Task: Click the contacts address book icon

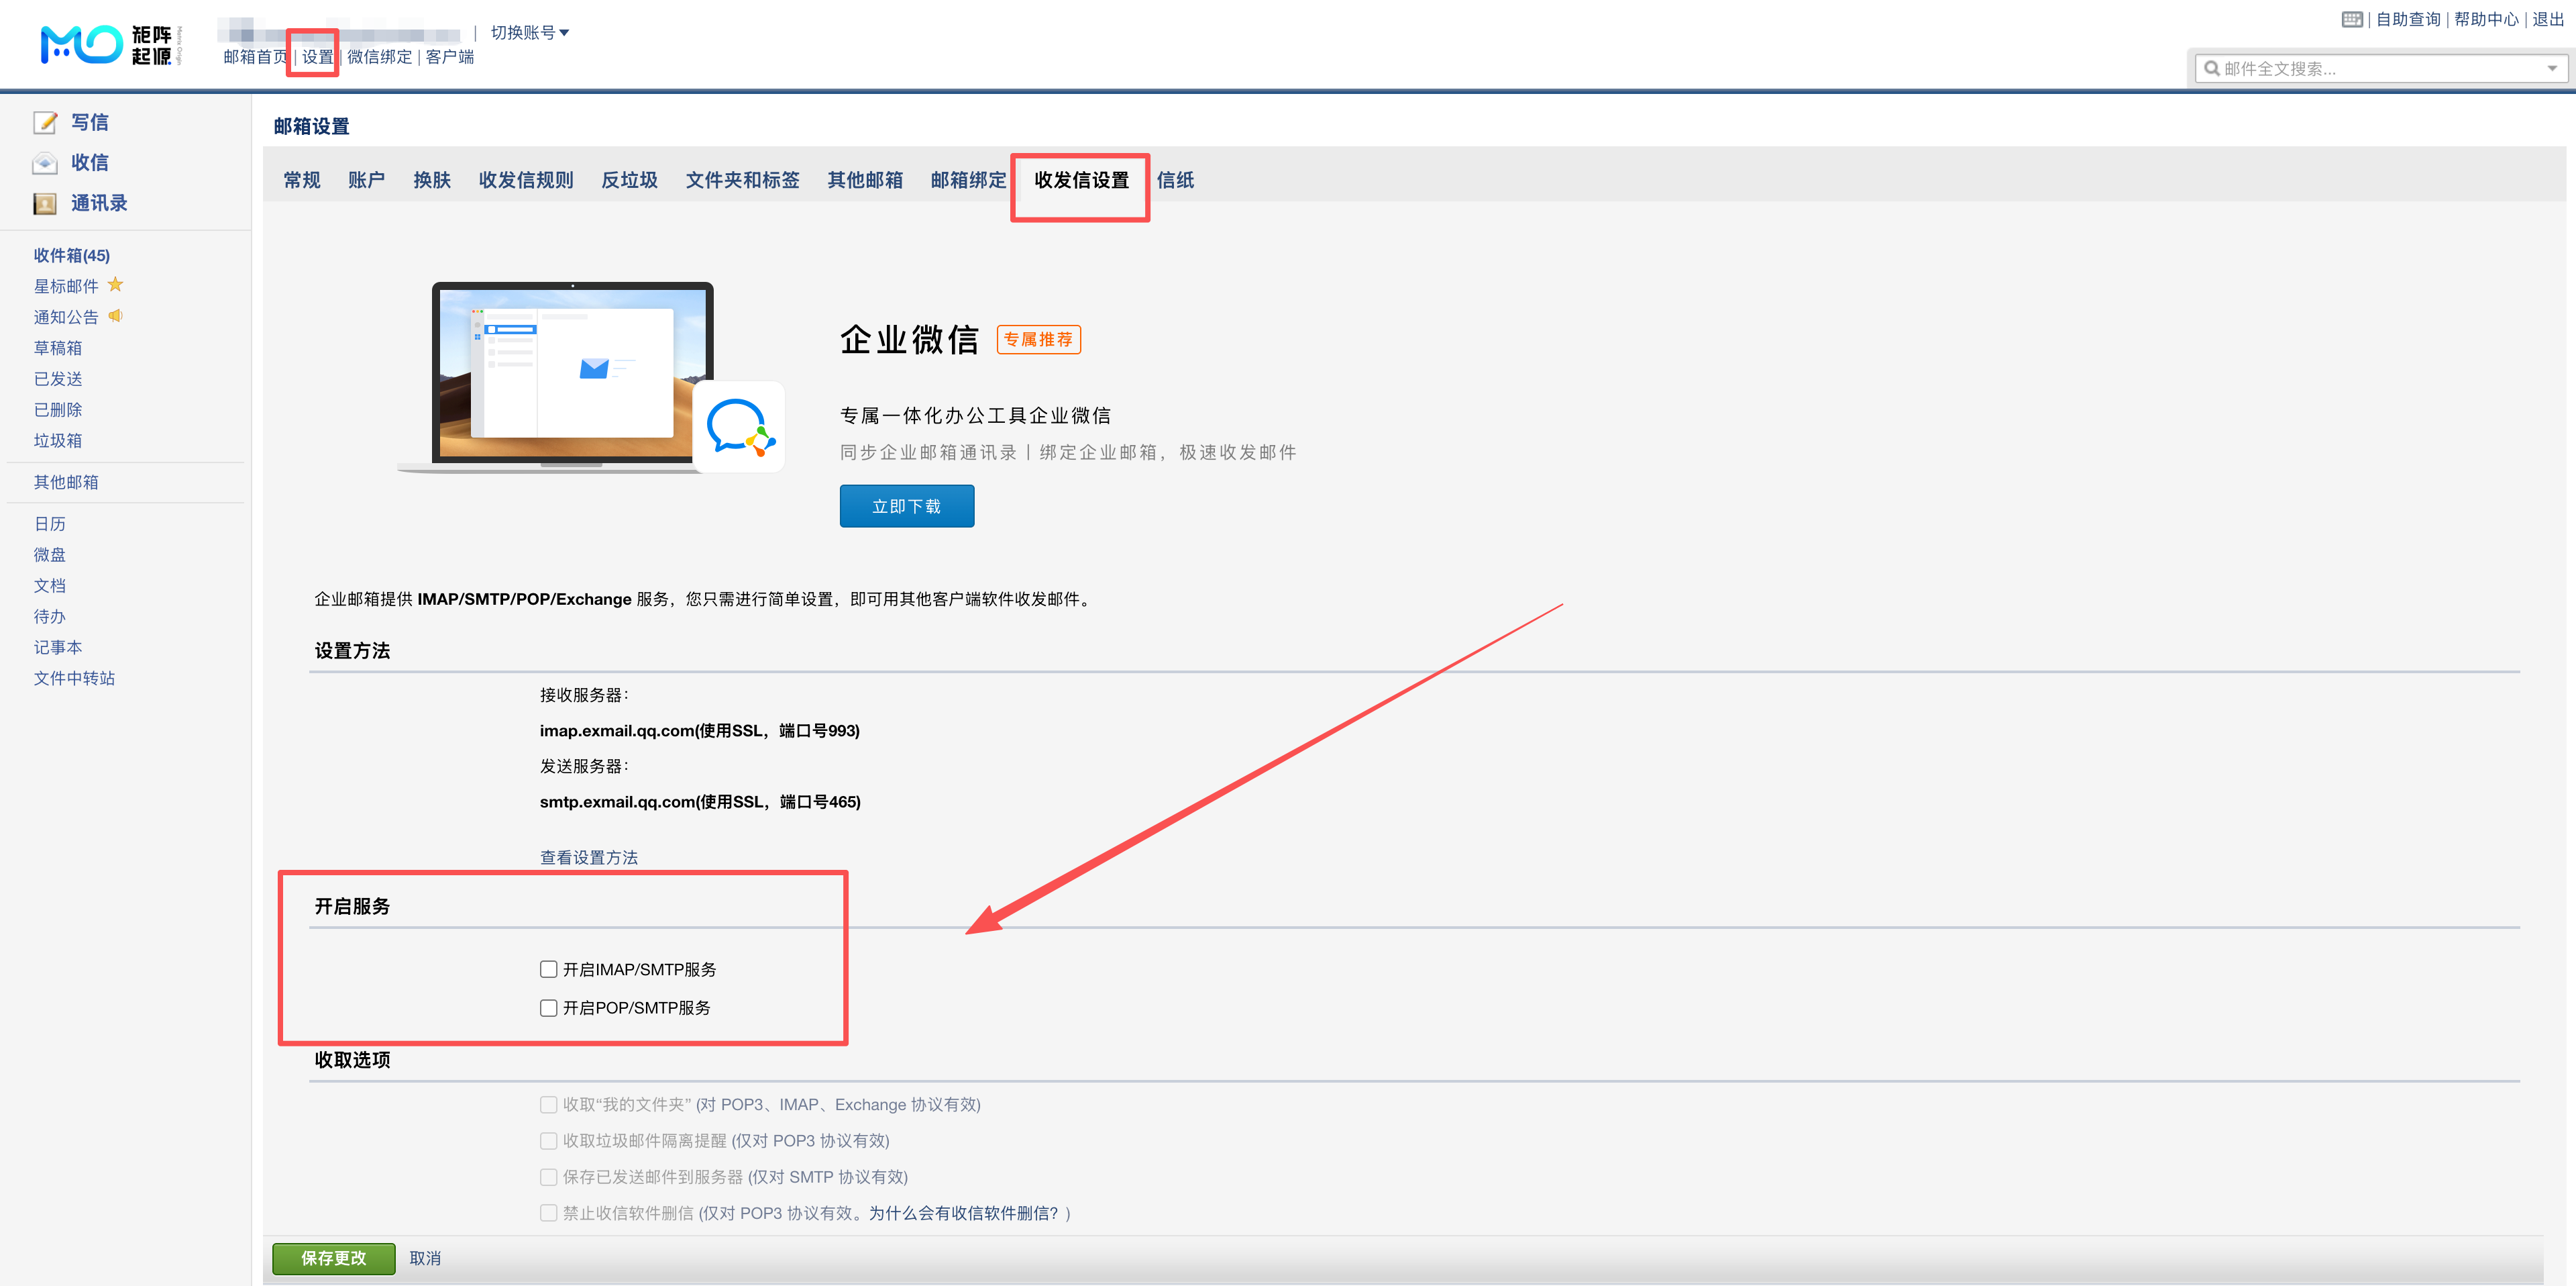Action: 45,204
